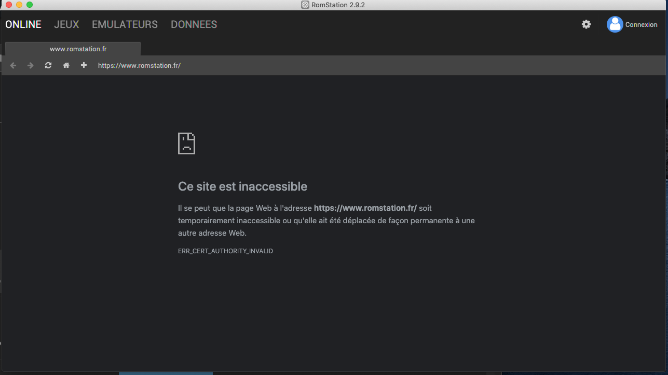Click the Connexion login link
The width and height of the screenshot is (668, 375).
[641, 25]
